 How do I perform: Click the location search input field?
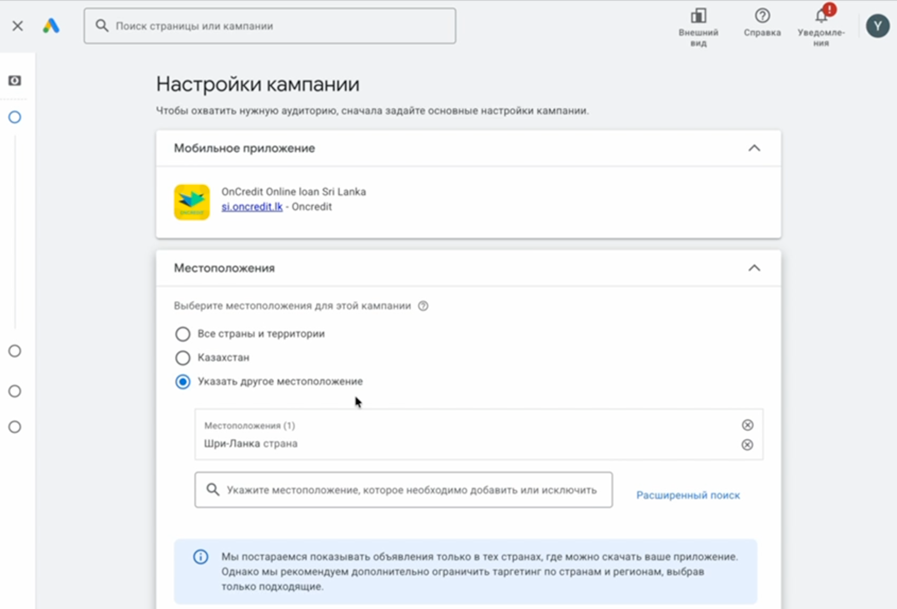pyautogui.click(x=411, y=490)
